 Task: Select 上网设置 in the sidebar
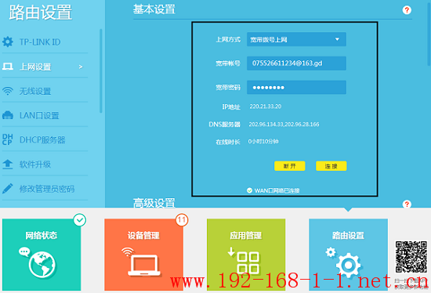coord(45,67)
